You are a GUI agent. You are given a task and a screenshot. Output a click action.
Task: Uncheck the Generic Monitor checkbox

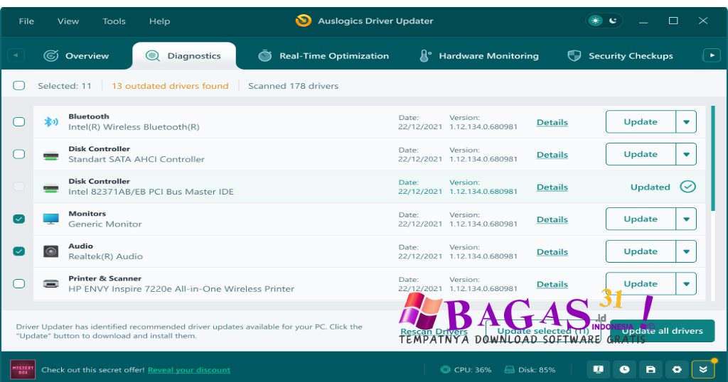pos(19,219)
